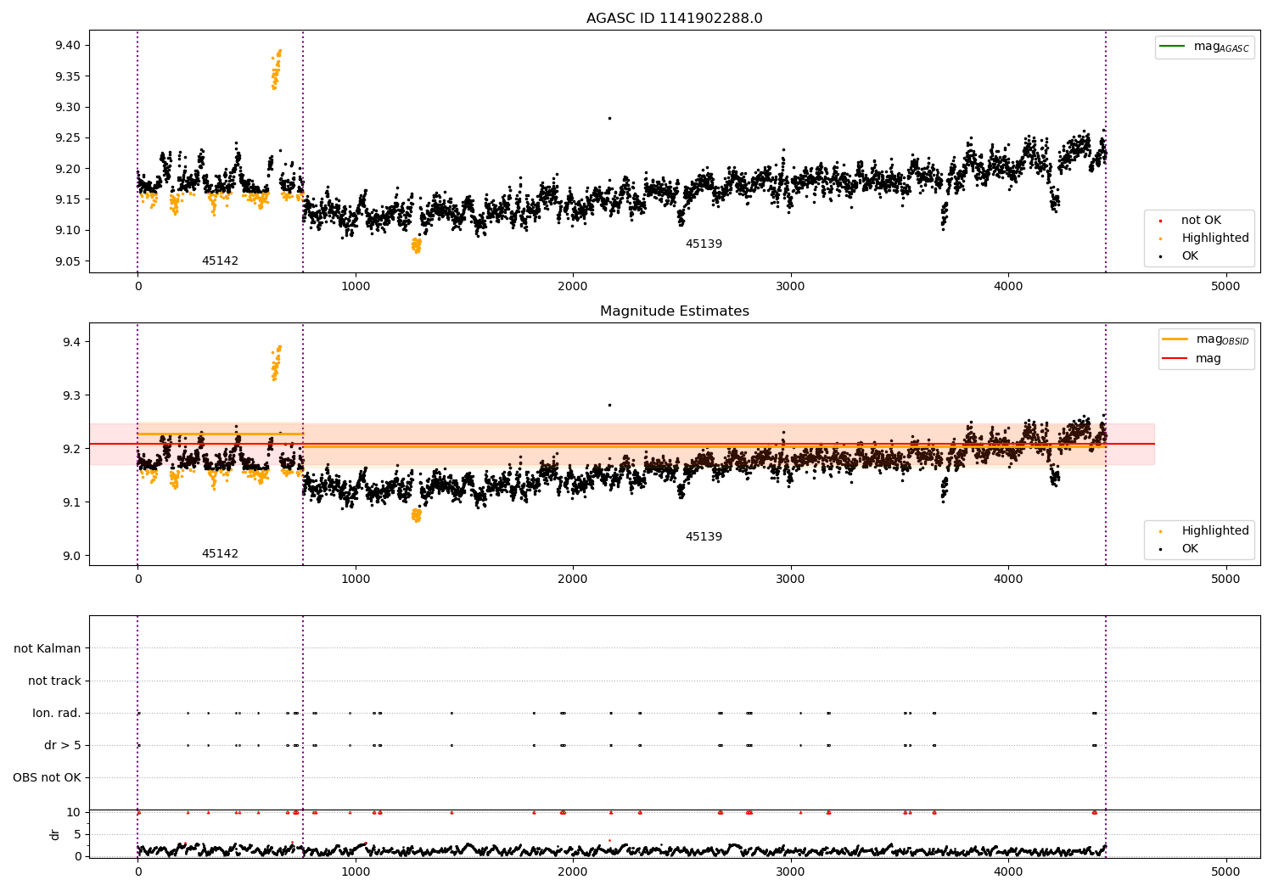Screen dimensions: 1273x891
Task: Click the 'not track' row label
Action: point(54,681)
